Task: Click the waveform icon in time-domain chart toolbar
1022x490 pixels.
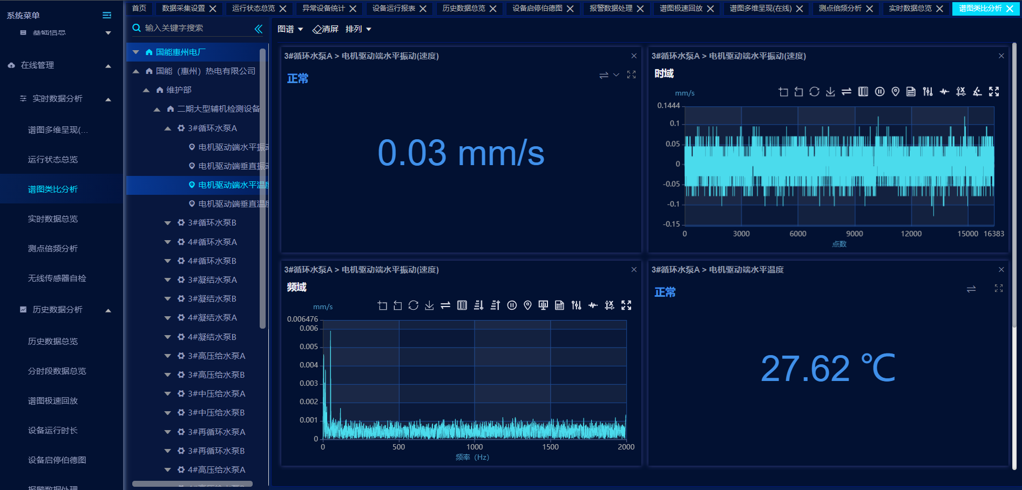Action: click(944, 92)
